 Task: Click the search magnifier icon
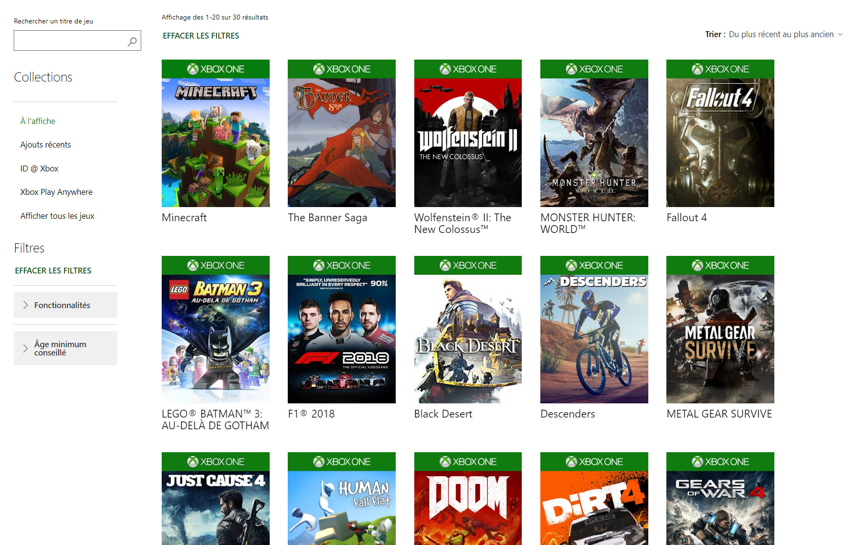pos(132,42)
